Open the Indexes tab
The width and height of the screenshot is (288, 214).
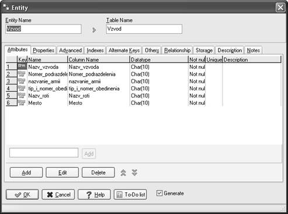pos(95,50)
